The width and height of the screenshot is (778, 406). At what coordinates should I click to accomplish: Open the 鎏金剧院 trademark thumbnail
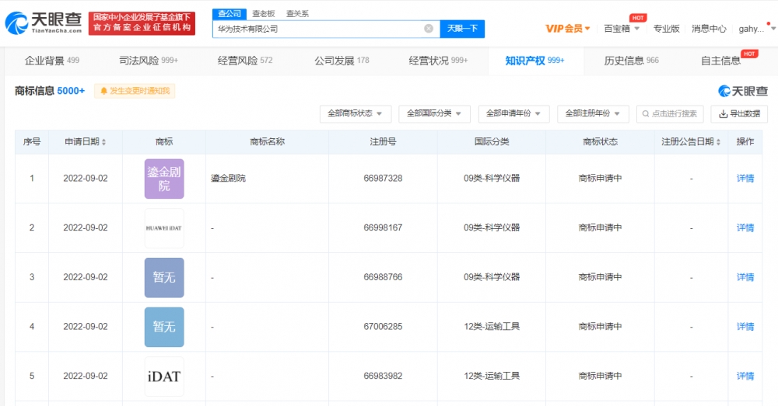tap(164, 179)
